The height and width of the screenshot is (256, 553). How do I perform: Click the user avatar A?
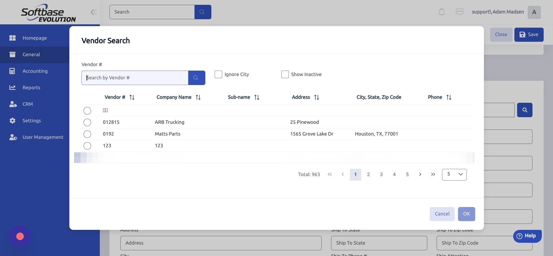point(534,12)
